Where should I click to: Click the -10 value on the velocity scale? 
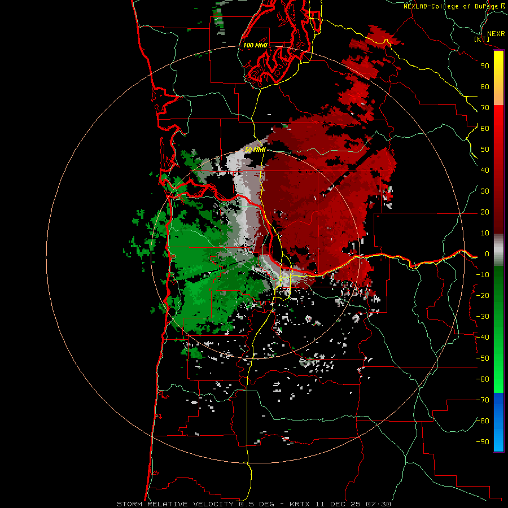[483, 275]
